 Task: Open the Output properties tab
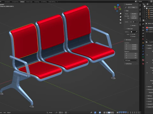[143, 30]
